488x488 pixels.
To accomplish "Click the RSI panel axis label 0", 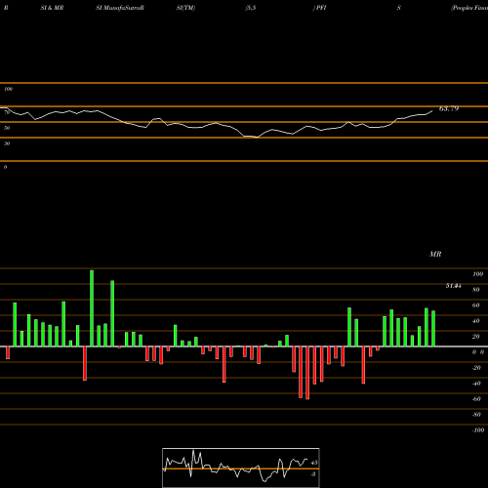I will 5,167.
